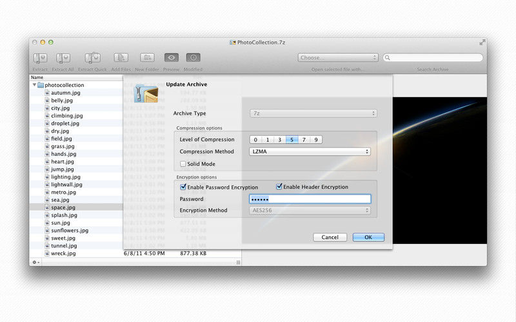Uncheck Enable Header Encryption
Screen dimensions: 516x322
pos(279,187)
